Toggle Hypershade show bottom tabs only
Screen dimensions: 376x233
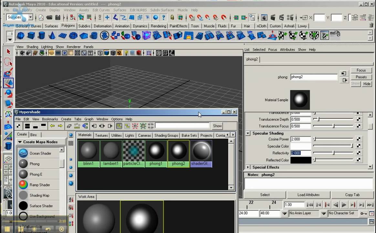(x=36, y=126)
